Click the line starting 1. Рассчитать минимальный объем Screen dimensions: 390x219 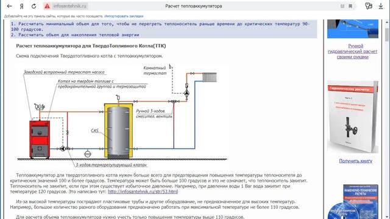[160, 27]
